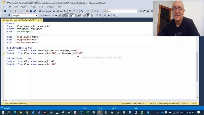The width and height of the screenshot is (204, 115).
Task: Open an Analysis Services XMLA Query
Action: (x=65, y=11)
